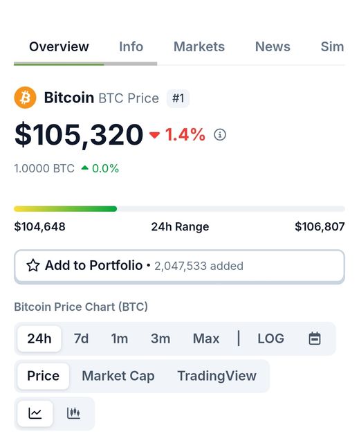Click the green up arrow by 0.0%
Image resolution: width=359 pixels, height=443 pixels.
tap(84, 168)
